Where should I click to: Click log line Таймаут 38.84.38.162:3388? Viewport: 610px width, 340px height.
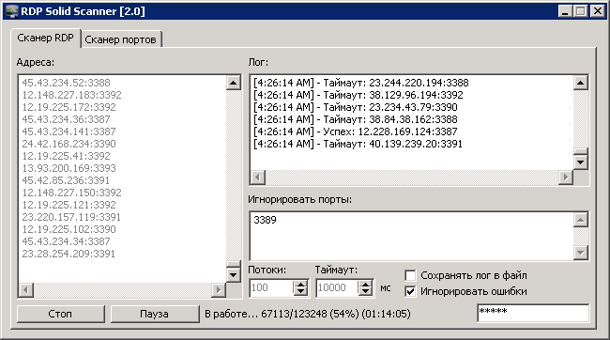point(356,119)
